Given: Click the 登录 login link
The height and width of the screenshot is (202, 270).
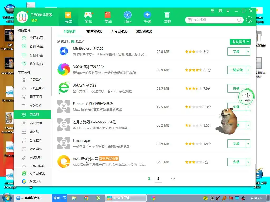Looking at the screenshot, I should (x=34, y=20).
